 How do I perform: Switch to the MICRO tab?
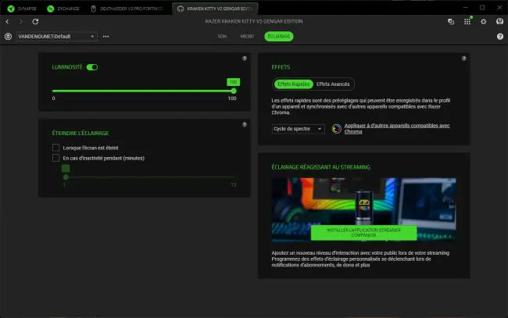(247, 36)
